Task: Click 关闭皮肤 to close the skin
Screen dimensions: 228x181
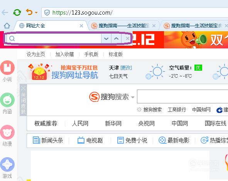Action: [x=23, y=100]
